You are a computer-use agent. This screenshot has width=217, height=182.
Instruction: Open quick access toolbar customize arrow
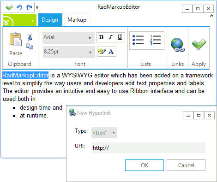(37, 8)
